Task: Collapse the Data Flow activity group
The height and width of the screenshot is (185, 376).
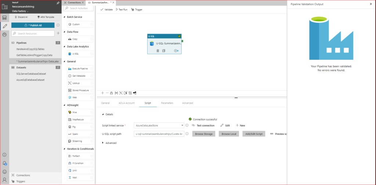Action: (x=64, y=32)
